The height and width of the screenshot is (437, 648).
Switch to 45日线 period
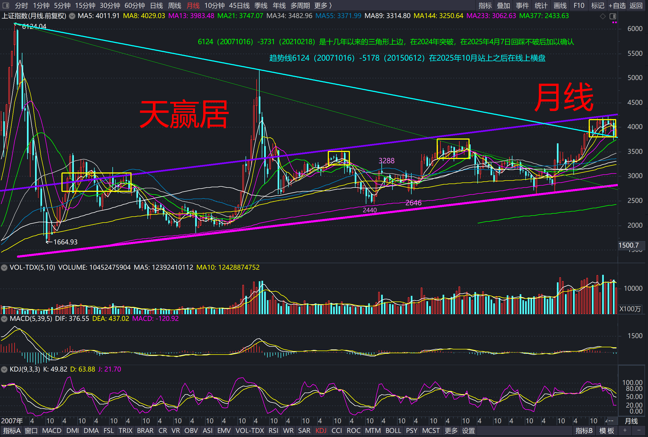239,6
